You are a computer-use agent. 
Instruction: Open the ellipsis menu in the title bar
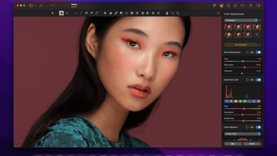coord(243,6)
